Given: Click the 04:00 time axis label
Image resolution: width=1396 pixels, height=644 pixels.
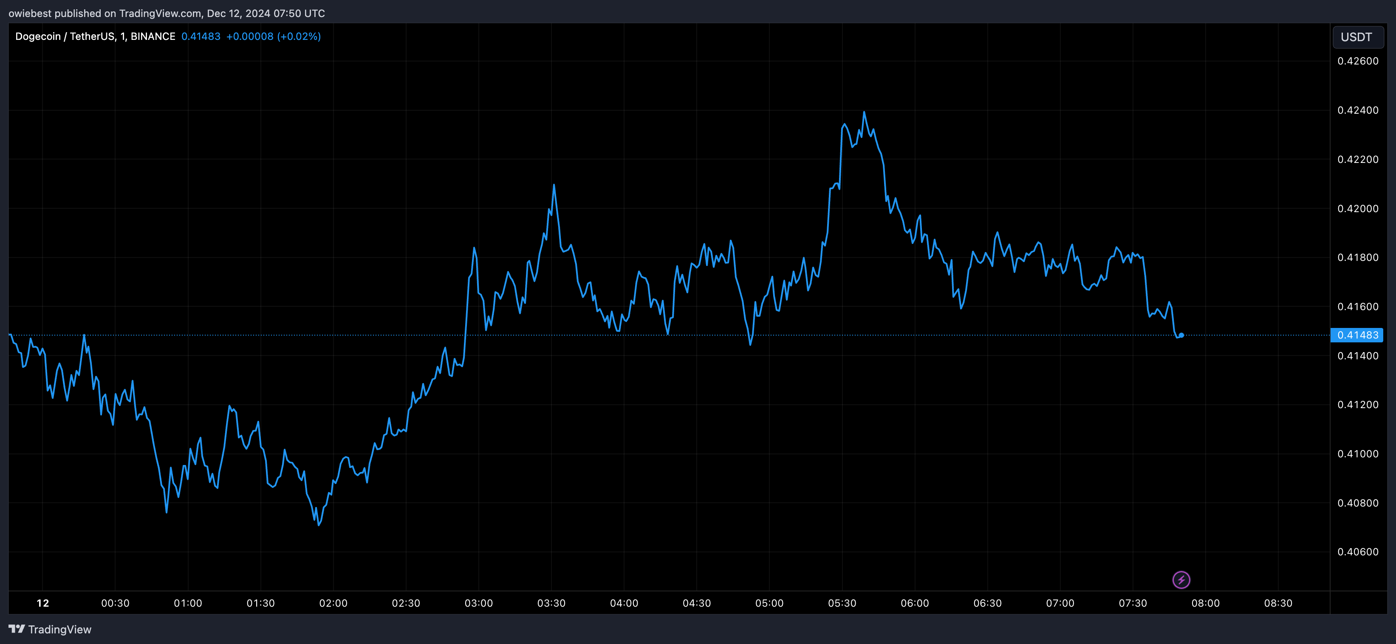Looking at the screenshot, I should (624, 603).
